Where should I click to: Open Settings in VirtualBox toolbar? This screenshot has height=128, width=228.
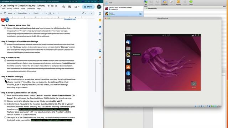[x=178, y=2]
